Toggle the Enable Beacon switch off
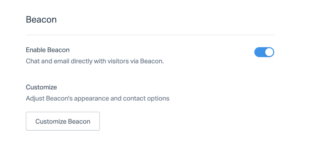311x150 pixels. pos(264,52)
